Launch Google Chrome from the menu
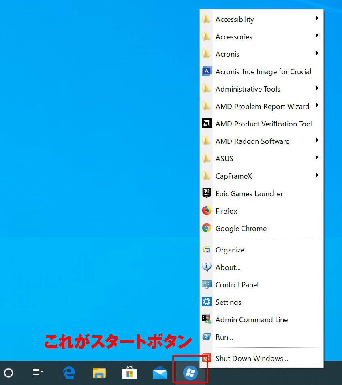 (x=261, y=228)
